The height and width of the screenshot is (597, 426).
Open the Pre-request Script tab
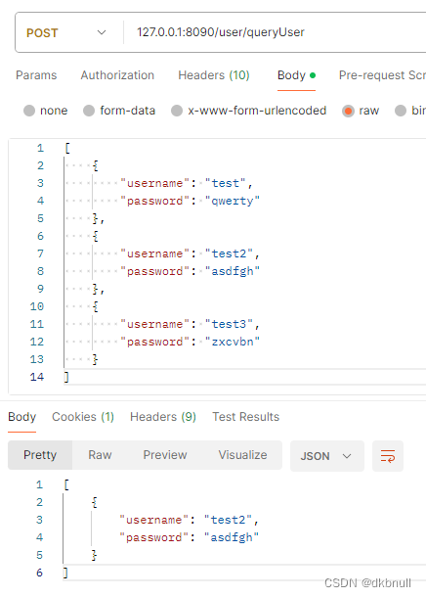tap(382, 75)
